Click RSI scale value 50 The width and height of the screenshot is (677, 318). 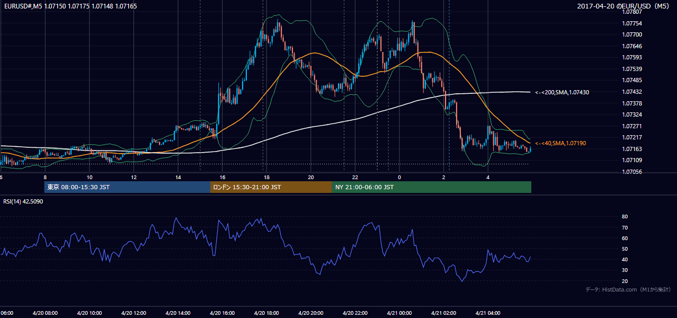tap(625, 249)
